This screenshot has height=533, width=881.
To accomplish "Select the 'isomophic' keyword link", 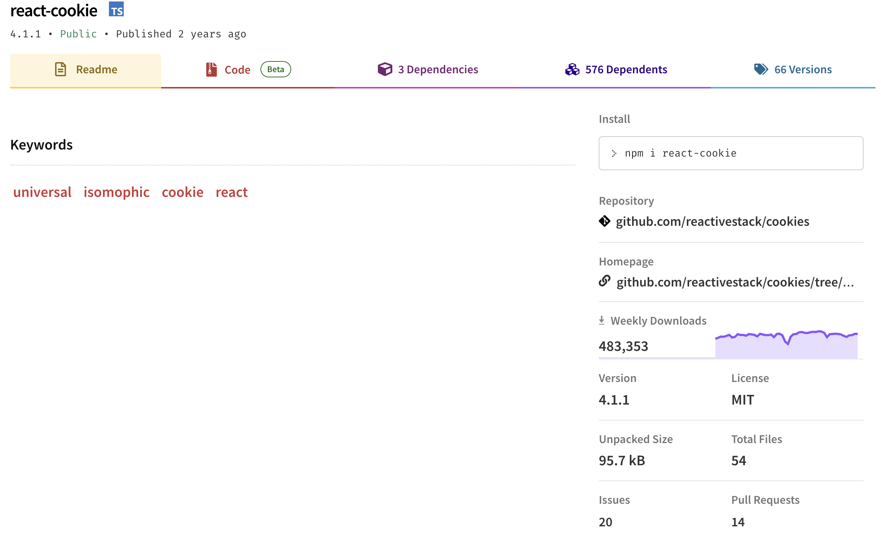I will coord(116,192).
